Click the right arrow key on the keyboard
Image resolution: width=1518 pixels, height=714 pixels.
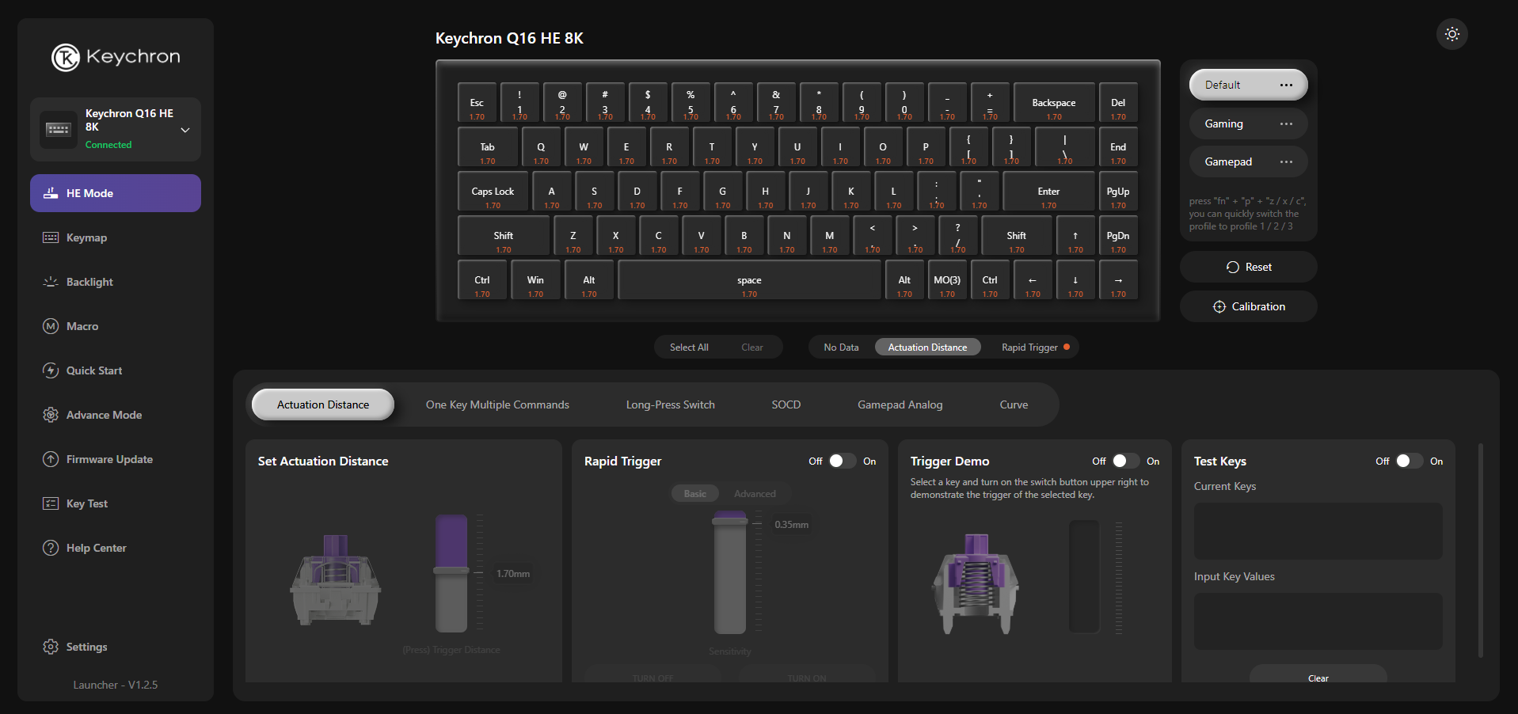coord(1118,280)
